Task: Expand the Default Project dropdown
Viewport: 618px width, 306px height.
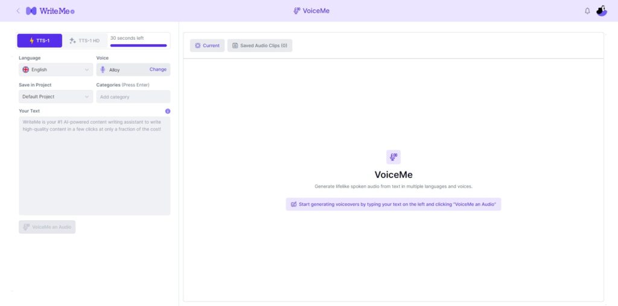Action: click(56, 97)
